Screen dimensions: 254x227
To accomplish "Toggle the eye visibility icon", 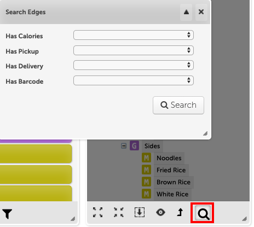I will (160, 212).
